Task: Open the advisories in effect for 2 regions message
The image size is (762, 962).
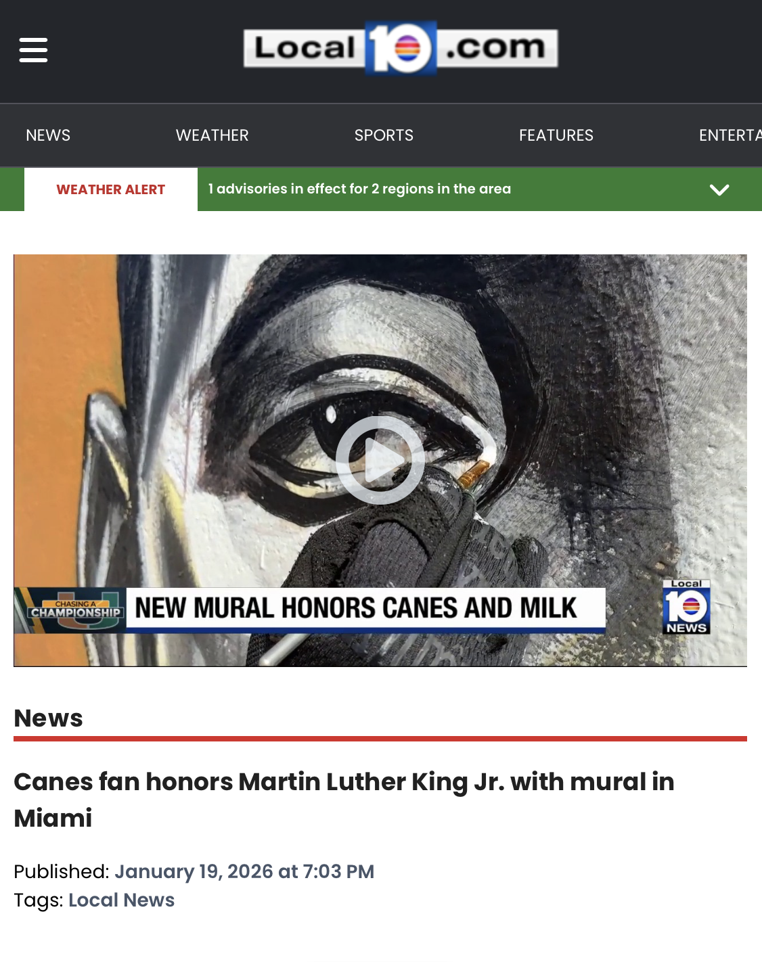Action: (x=359, y=189)
